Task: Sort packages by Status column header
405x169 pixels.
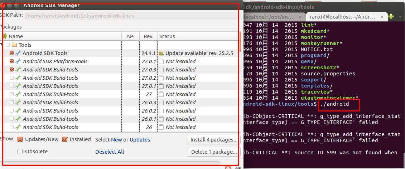Action: coord(198,36)
